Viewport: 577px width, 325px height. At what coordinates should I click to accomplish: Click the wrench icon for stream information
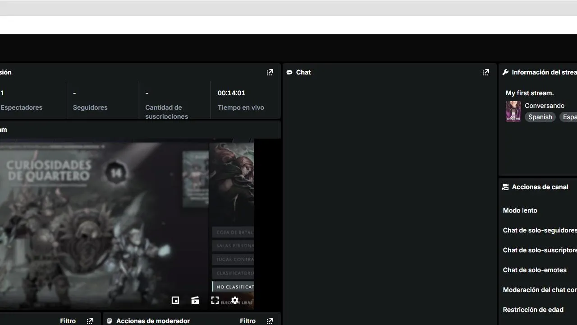coord(505,72)
